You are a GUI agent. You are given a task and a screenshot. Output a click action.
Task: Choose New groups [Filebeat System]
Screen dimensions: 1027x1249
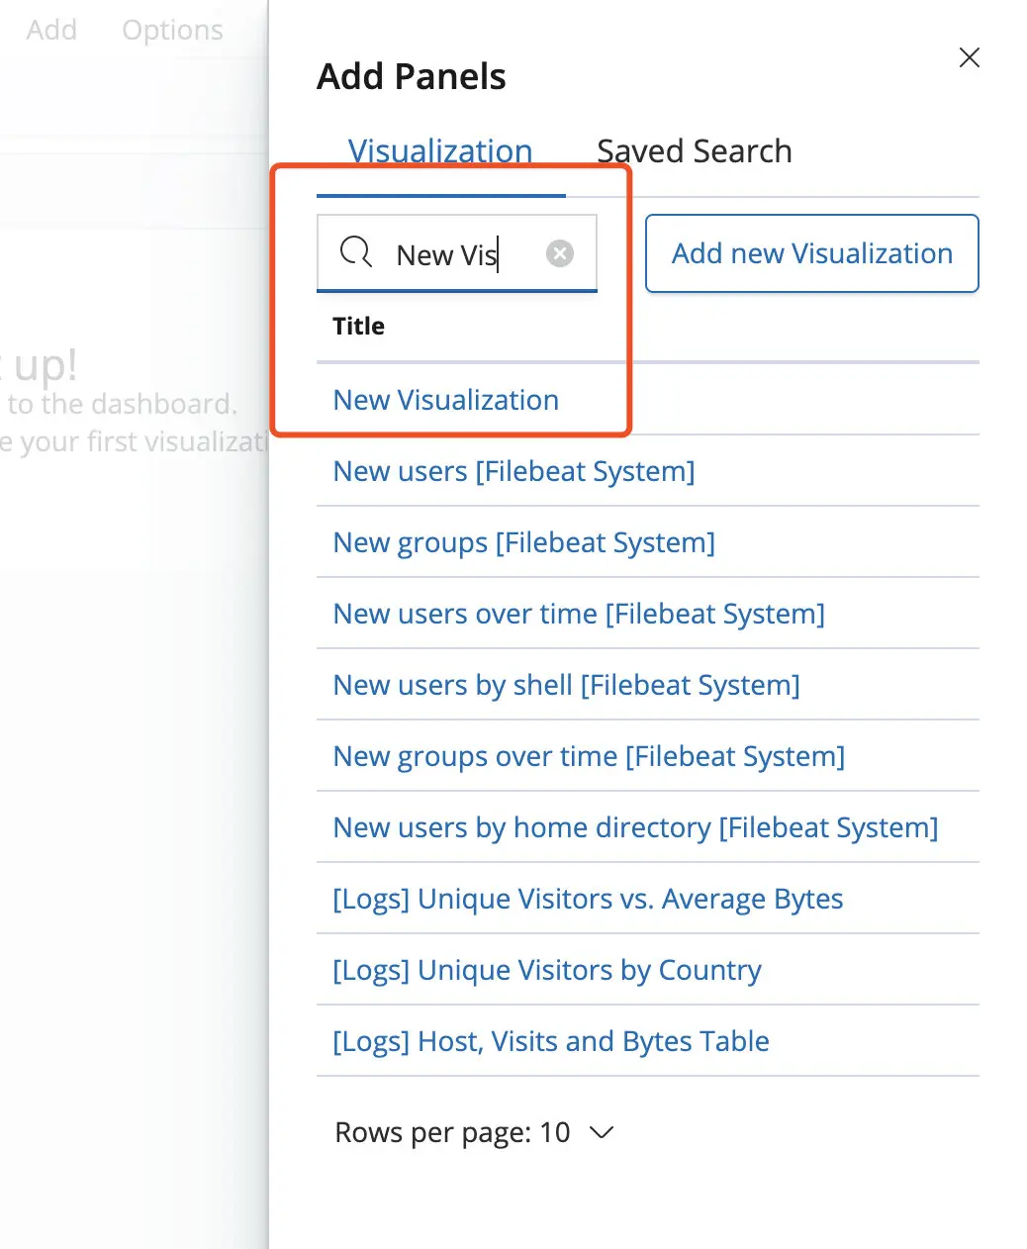[x=523, y=542]
